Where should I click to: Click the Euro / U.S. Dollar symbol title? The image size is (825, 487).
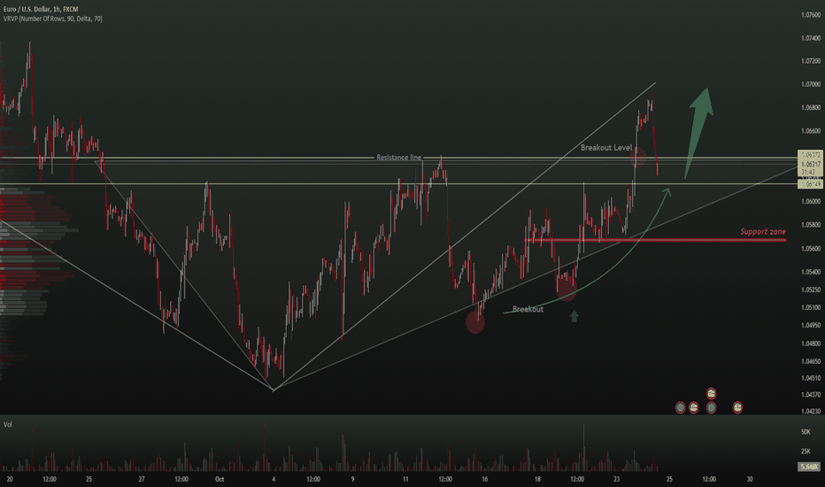(x=41, y=10)
